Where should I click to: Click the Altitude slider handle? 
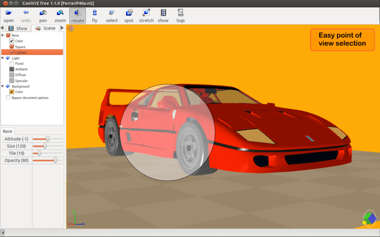pyautogui.click(x=47, y=139)
